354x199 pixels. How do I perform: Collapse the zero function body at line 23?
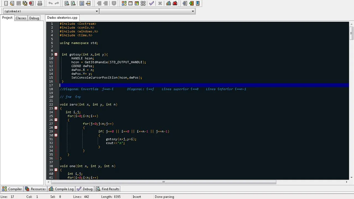coord(56,108)
